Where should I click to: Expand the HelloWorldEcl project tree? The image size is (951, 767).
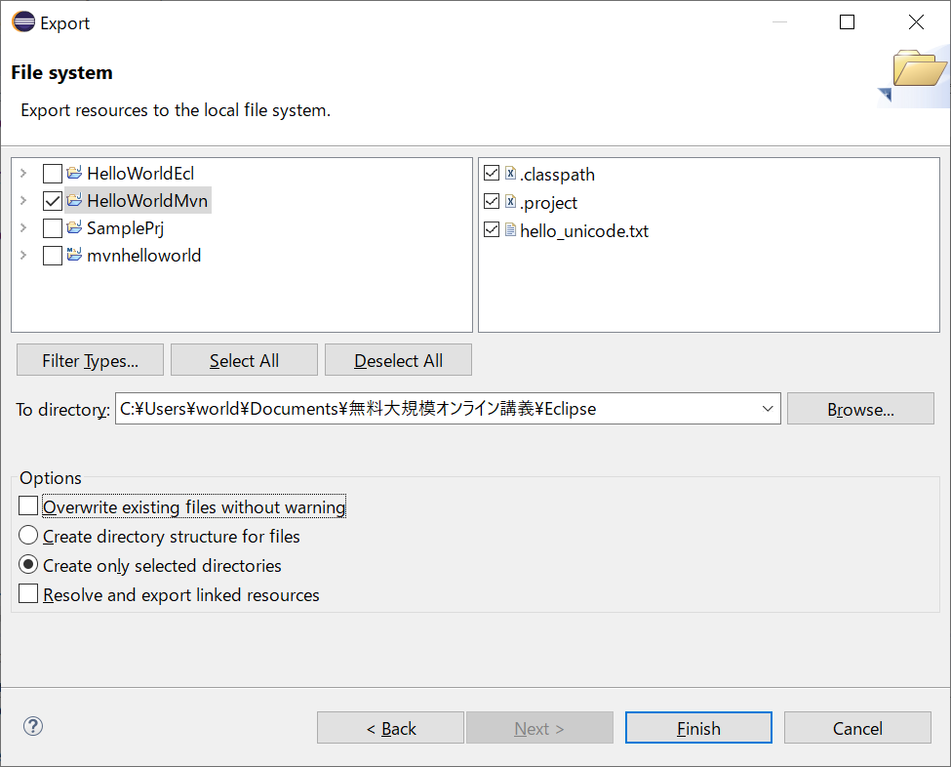coord(22,173)
